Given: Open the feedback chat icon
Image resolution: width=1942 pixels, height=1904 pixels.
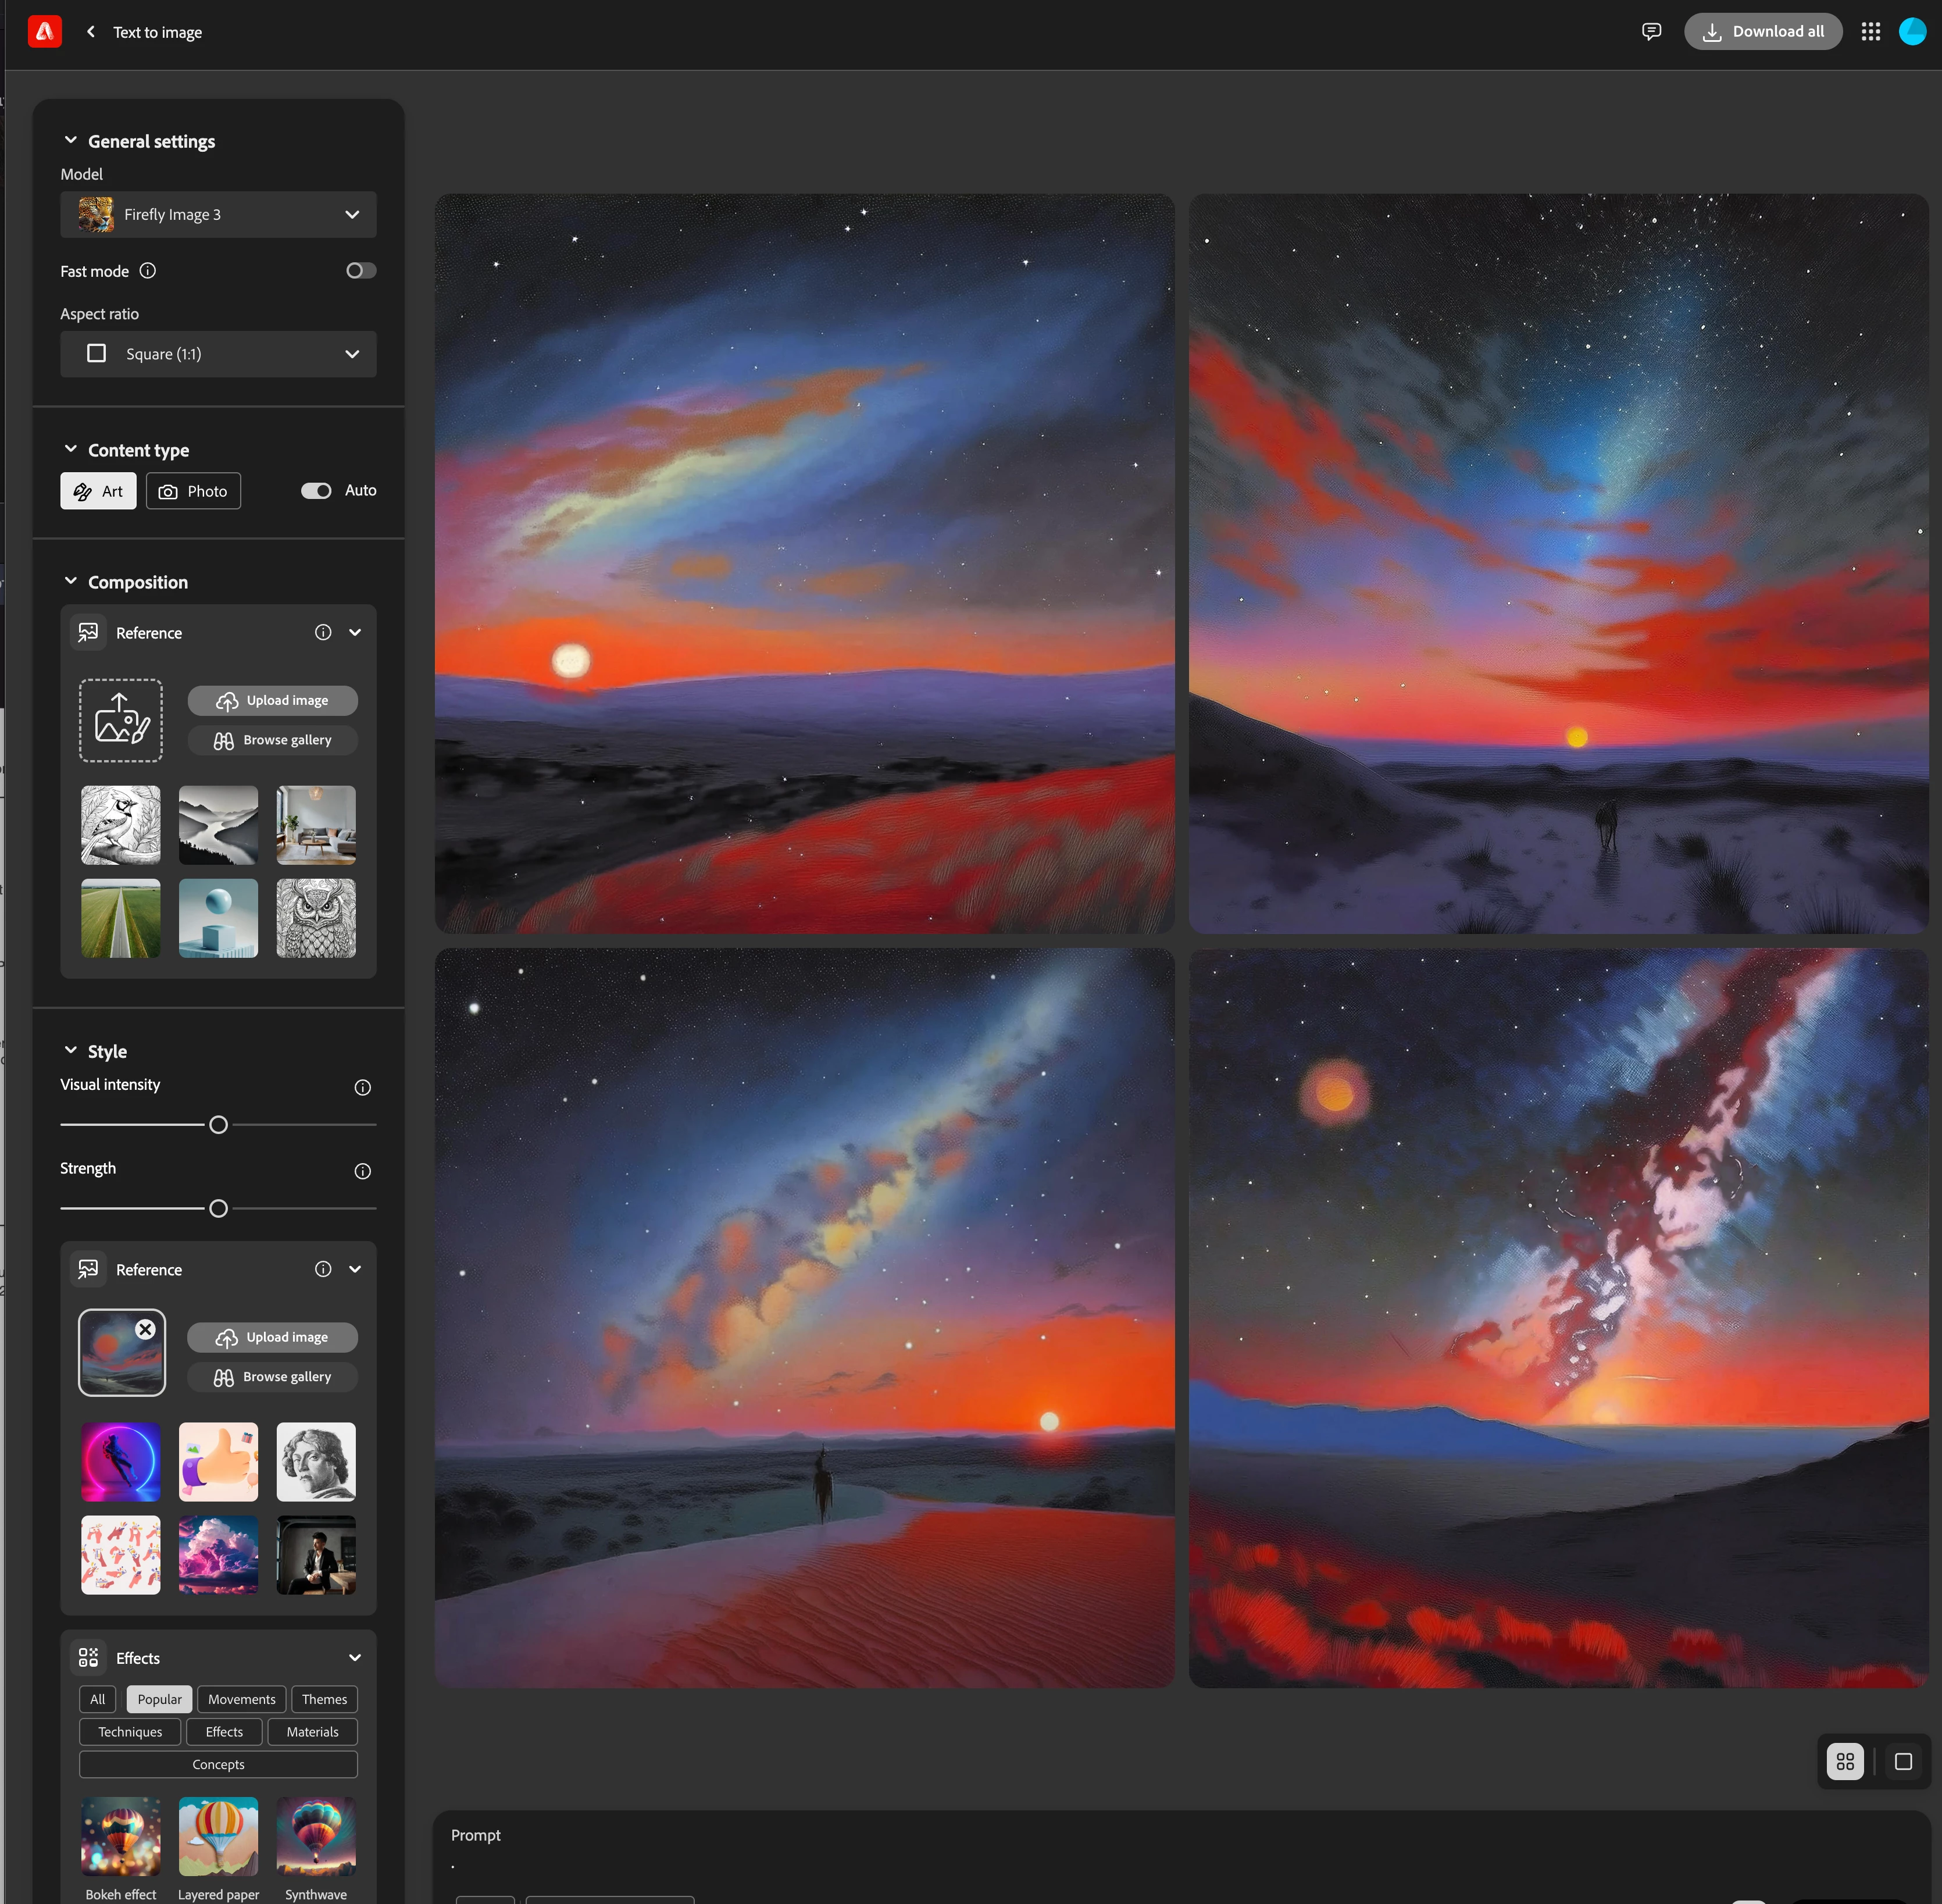Looking at the screenshot, I should pyautogui.click(x=1651, y=32).
